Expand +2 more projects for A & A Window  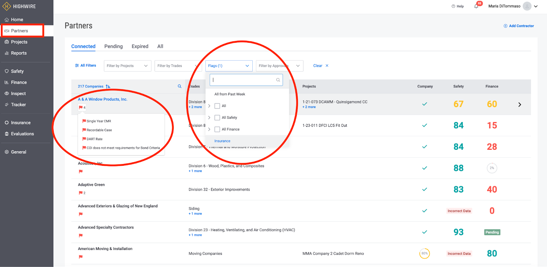pos(309,107)
